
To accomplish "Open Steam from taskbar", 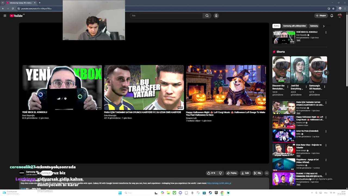I will (x=210, y=193).
